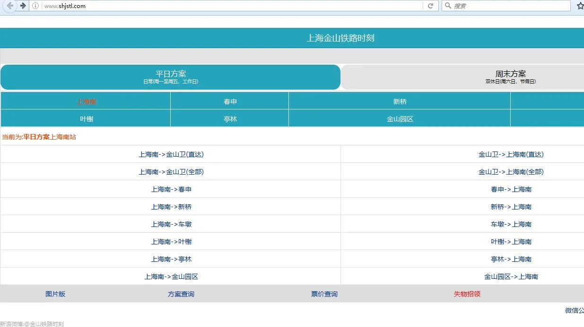Click the site info icon in address bar
Viewport: 584px width, 327px height.
pos(35,6)
